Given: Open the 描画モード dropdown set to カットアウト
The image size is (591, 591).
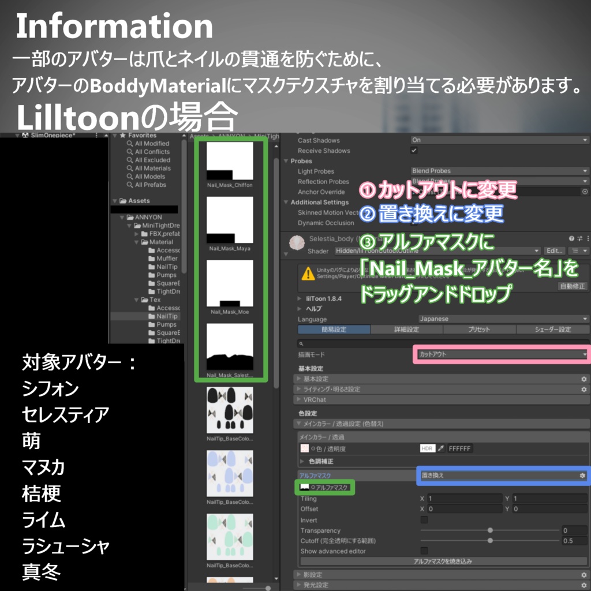Looking at the screenshot, I should 503,354.
